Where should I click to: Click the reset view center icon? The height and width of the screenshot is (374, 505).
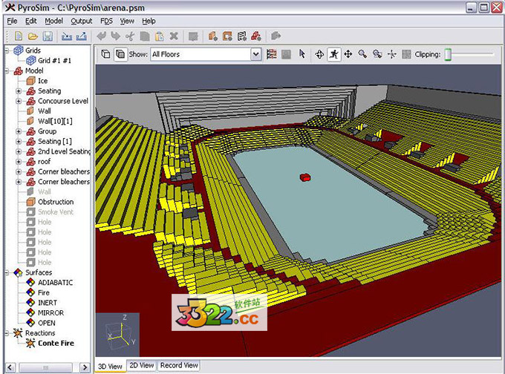pyautogui.click(x=391, y=54)
